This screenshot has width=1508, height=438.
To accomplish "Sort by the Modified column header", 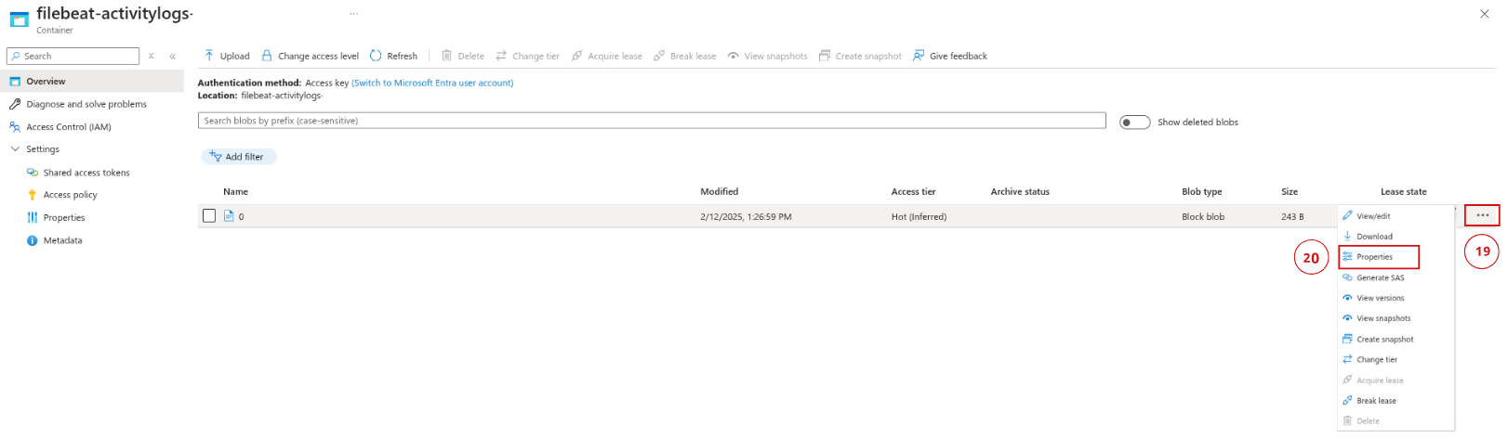I will tap(720, 191).
